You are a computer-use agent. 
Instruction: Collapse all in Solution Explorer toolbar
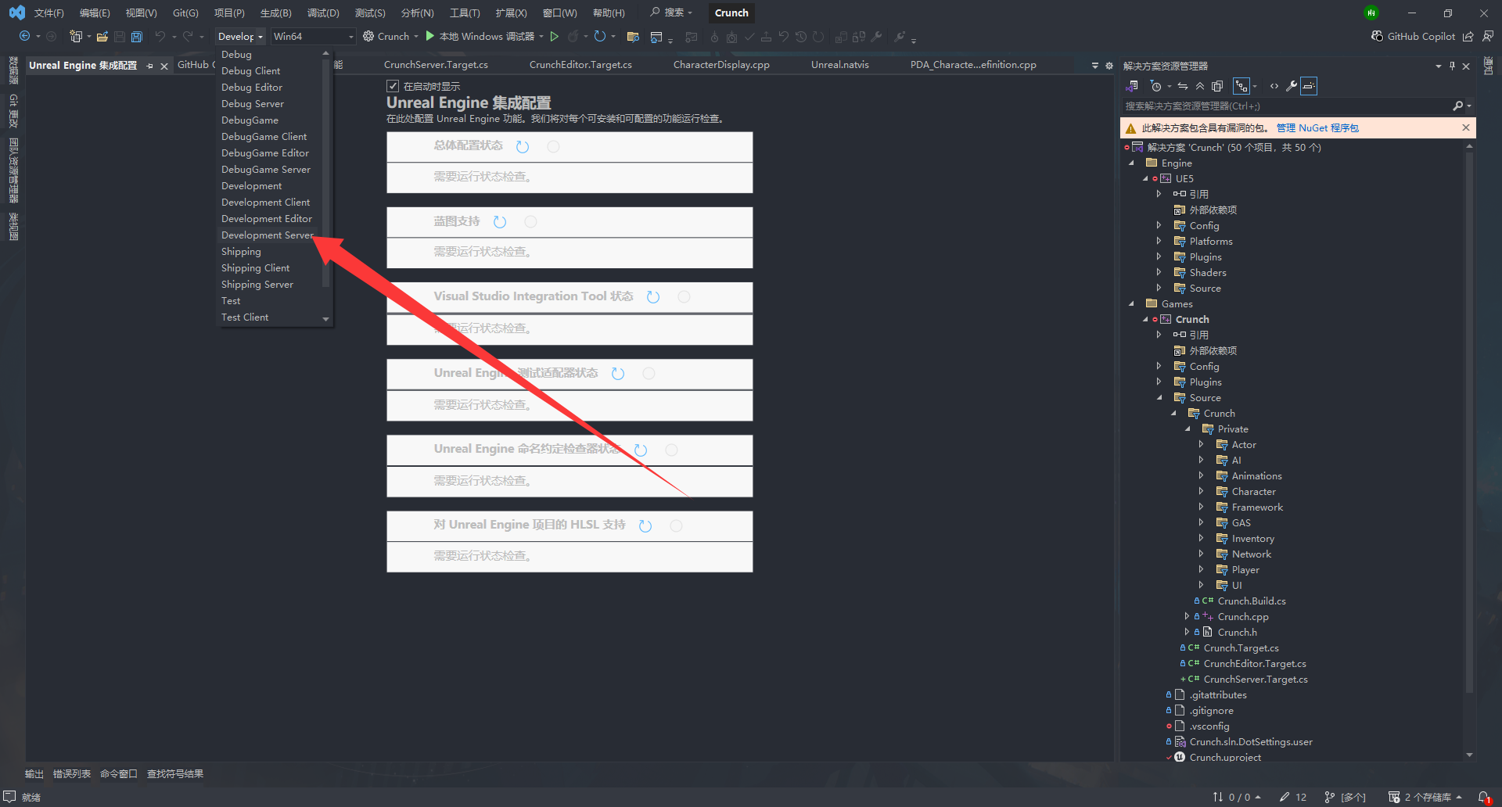tap(1200, 86)
